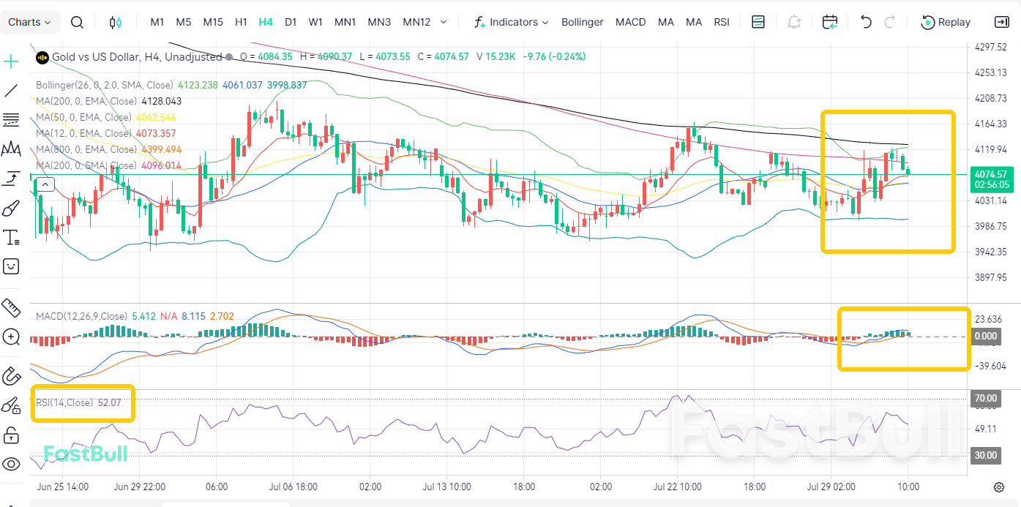Open the Indicators dropdown
This screenshot has height=507, width=1021.
click(511, 22)
